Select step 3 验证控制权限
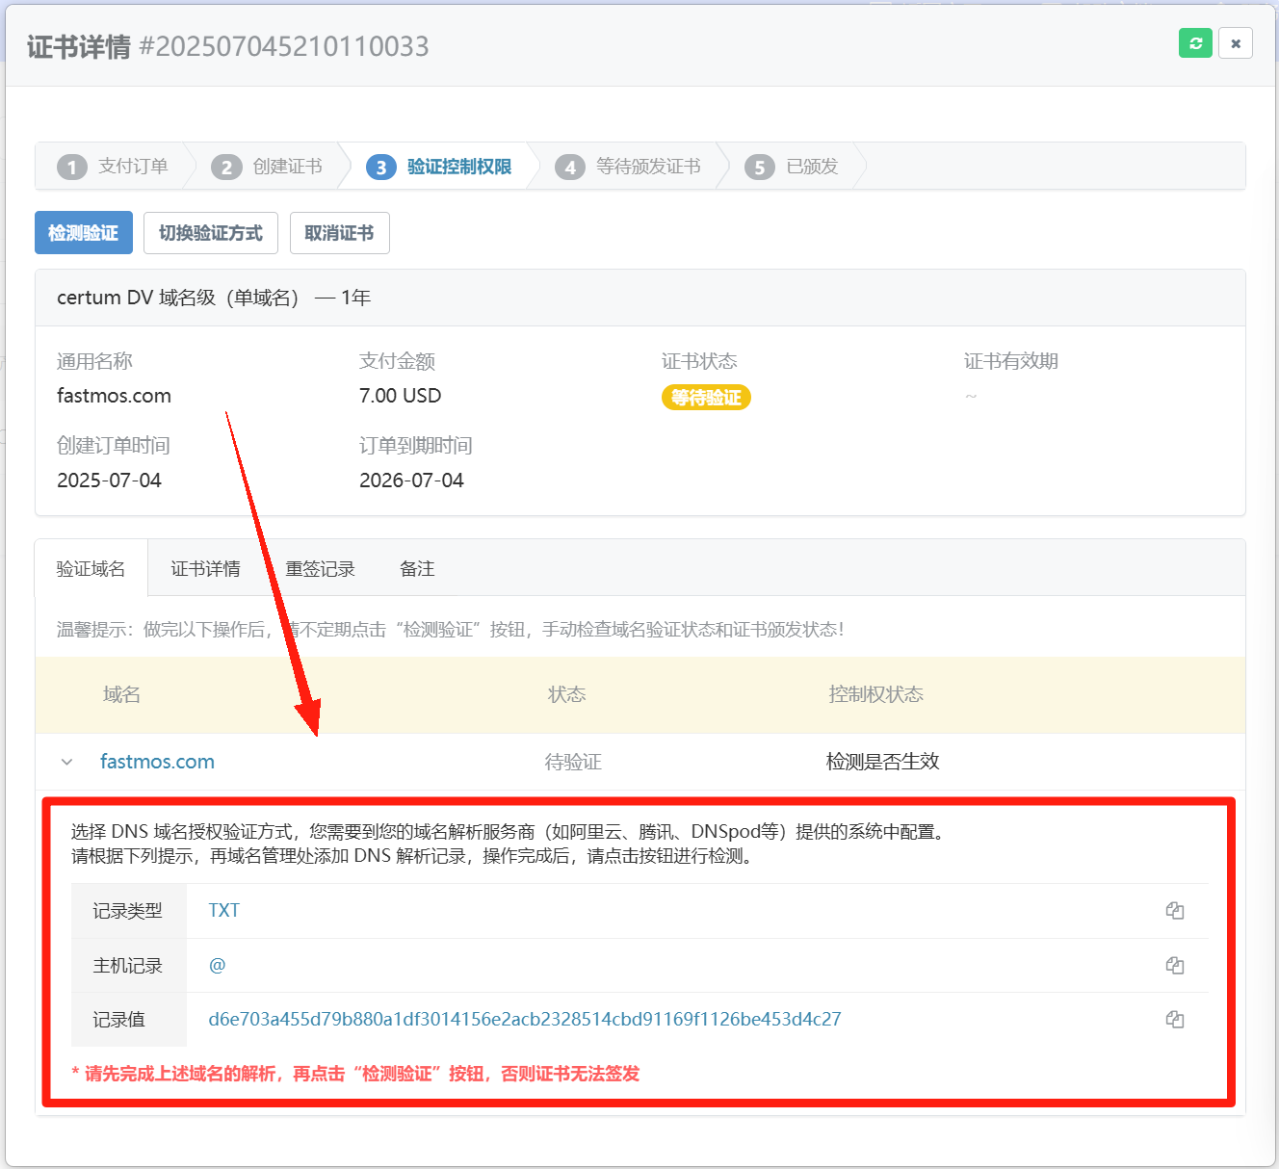Image resolution: width=1279 pixels, height=1169 pixels. (x=440, y=167)
